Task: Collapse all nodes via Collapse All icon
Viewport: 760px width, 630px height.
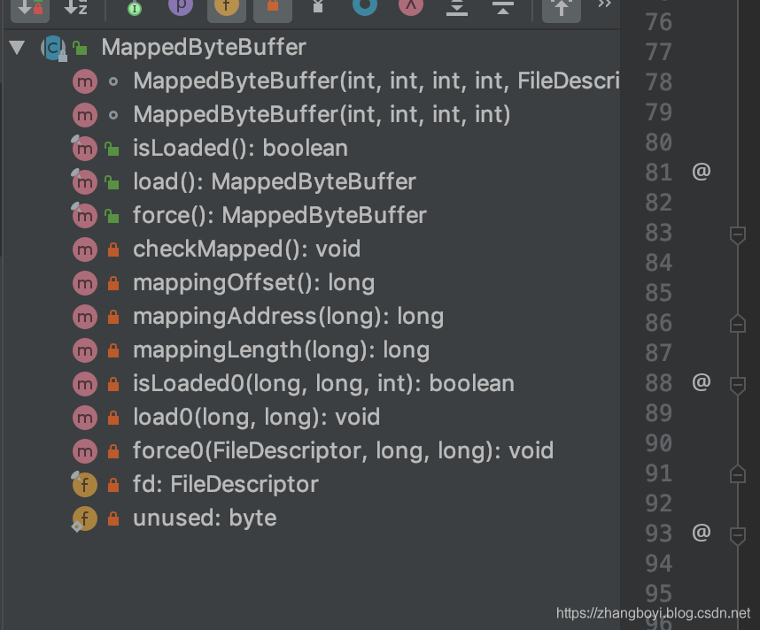Action: click(x=503, y=12)
